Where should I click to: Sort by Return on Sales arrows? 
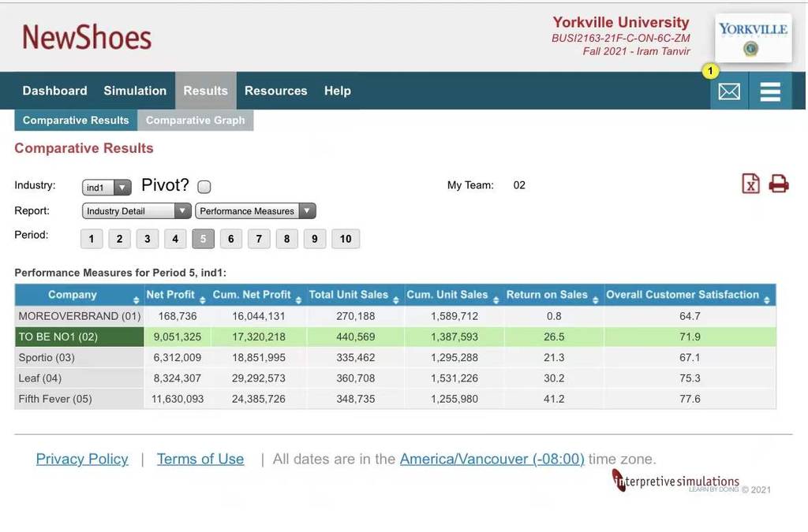coord(595,300)
